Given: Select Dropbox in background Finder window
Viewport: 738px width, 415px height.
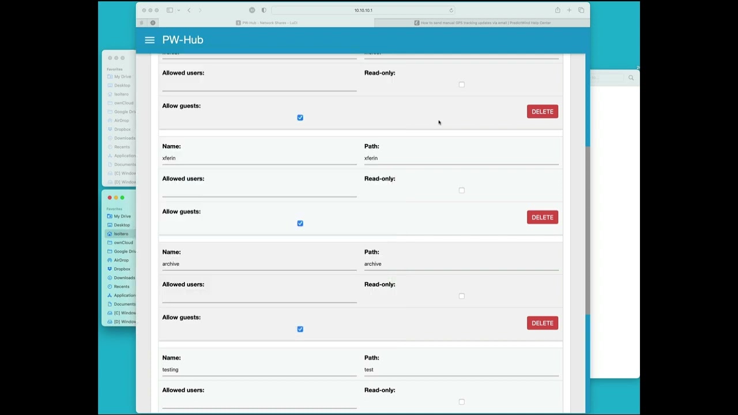Looking at the screenshot, I should (121, 129).
